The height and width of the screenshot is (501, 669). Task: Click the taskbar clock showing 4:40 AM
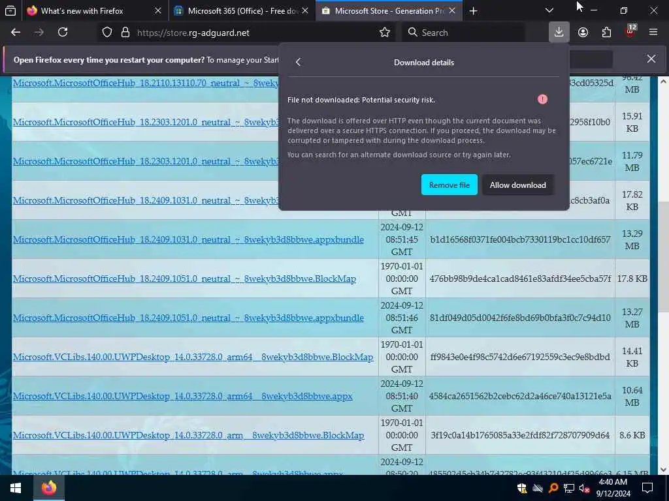[x=613, y=488]
